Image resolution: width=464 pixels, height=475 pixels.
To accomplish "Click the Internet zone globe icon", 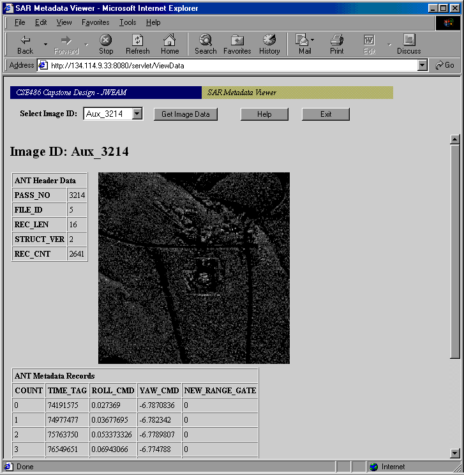I will click(374, 467).
